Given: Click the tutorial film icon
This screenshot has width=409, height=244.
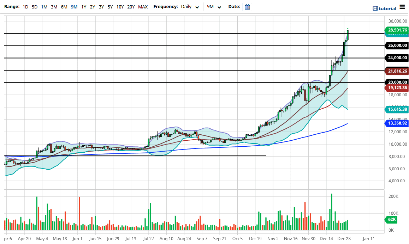Looking at the screenshot, I should pyautogui.click(x=375, y=8).
